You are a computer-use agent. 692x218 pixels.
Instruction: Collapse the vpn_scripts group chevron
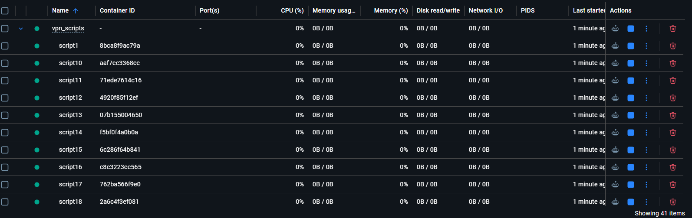(20, 29)
